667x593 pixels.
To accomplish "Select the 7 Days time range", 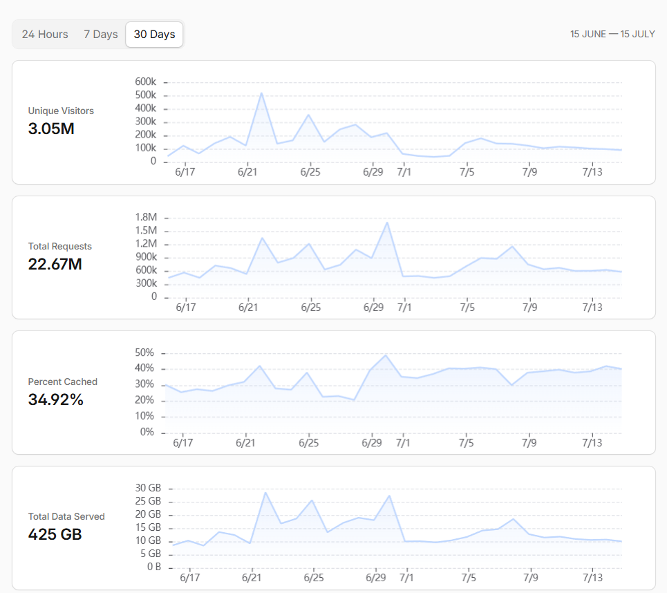I will (100, 34).
